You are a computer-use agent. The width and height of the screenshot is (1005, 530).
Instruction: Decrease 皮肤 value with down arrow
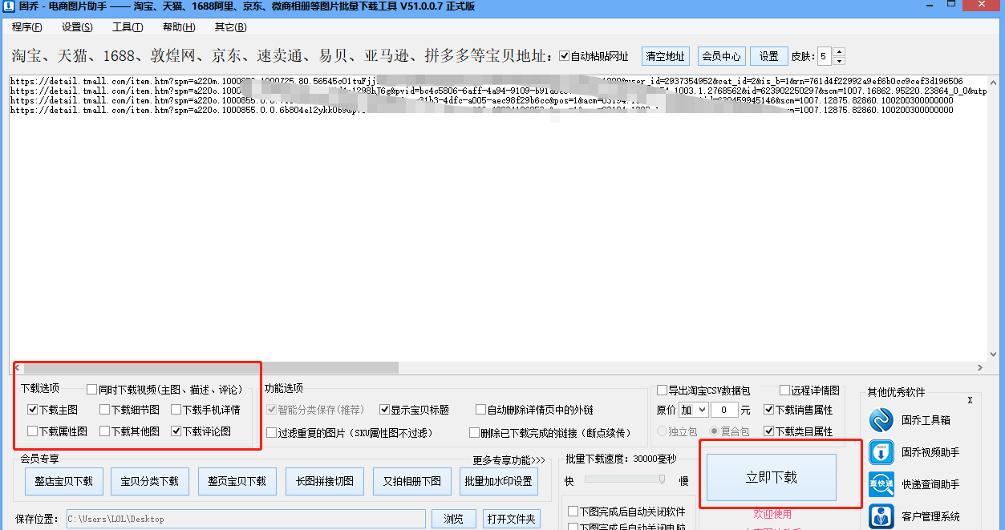pos(839,61)
